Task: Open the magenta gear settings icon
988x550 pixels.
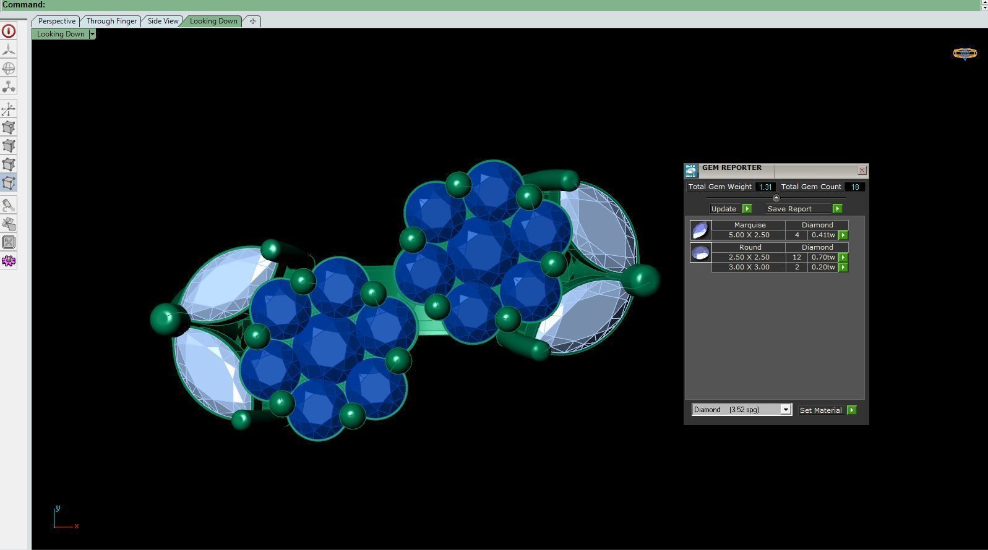Action: 9,261
